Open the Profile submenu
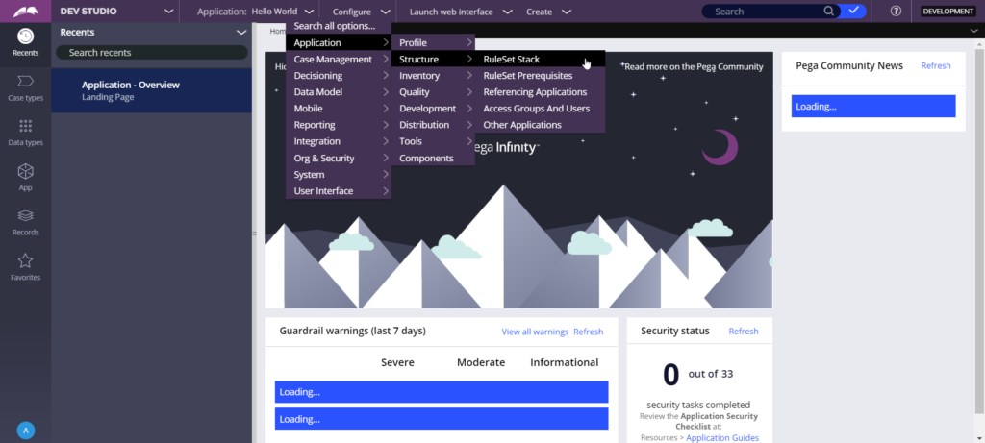985x443 pixels. (x=433, y=42)
